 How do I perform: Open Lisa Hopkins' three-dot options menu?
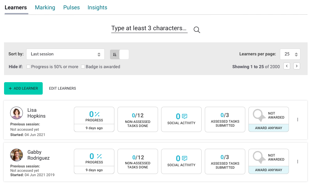click(x=298, y=120)
